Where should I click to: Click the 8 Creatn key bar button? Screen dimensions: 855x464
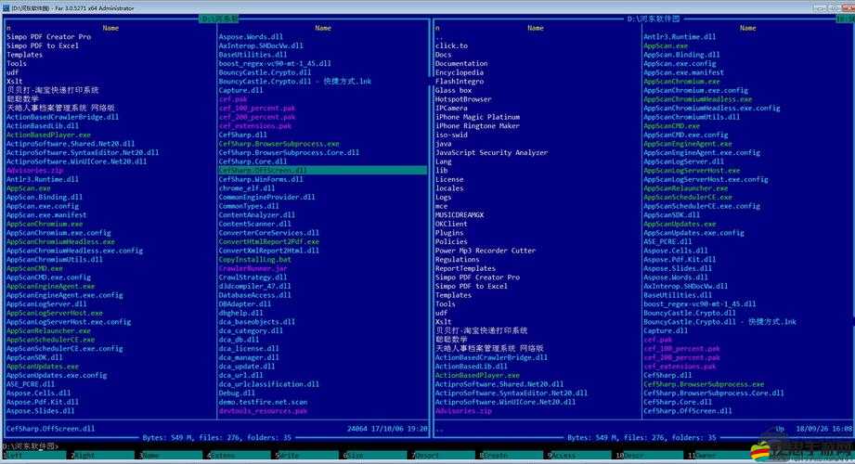(x=512, y=456)
